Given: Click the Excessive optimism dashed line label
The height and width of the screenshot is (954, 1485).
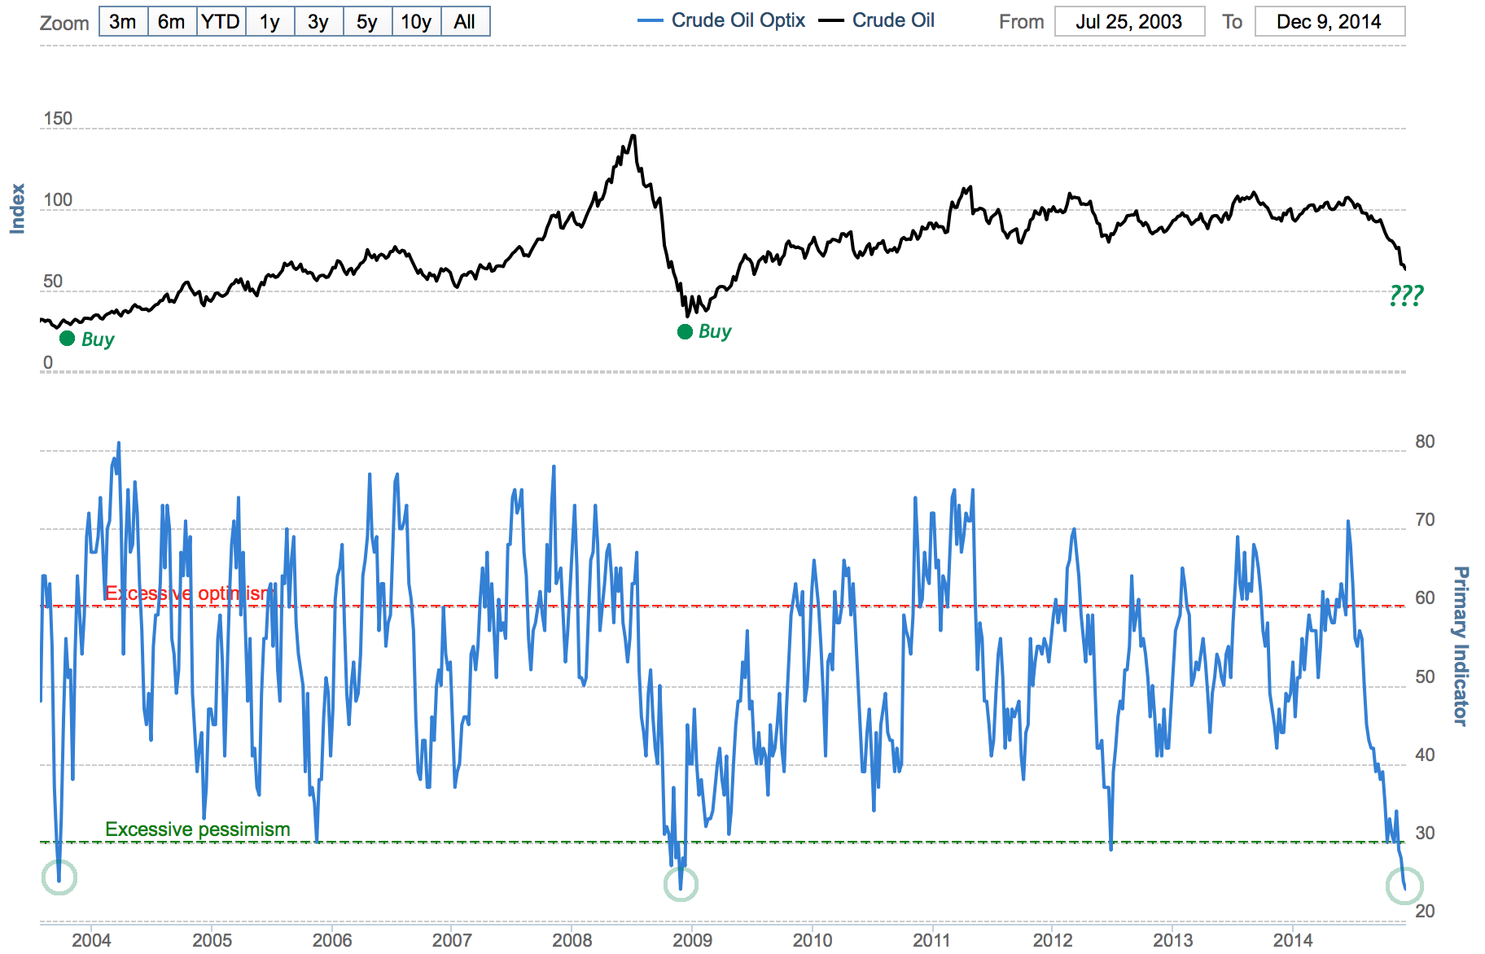Looking at the screenshot, I should coord(186,593).
